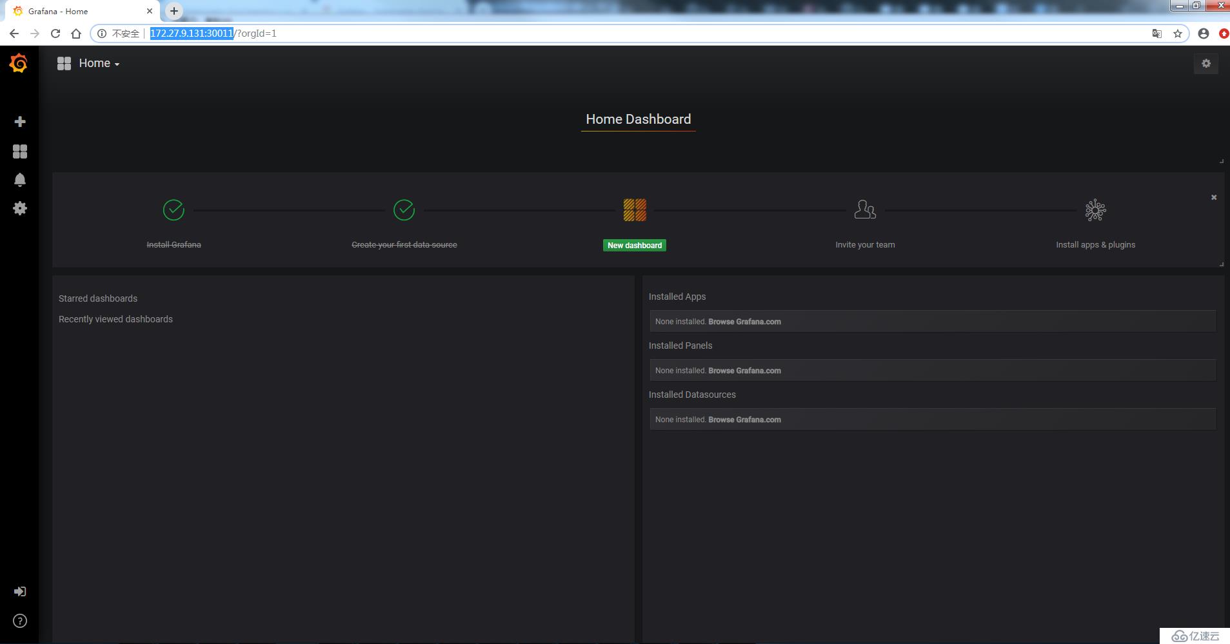Expand the Home dashboard picker dropdown

[99, 63]
